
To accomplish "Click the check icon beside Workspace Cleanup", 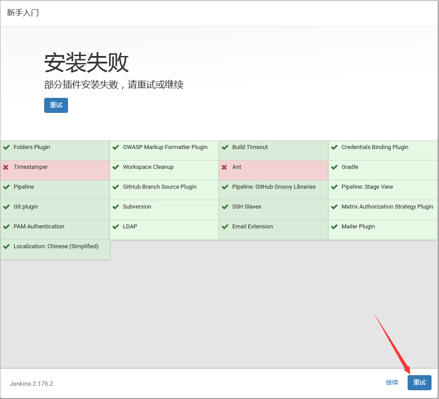I will (x=116, y=167).
